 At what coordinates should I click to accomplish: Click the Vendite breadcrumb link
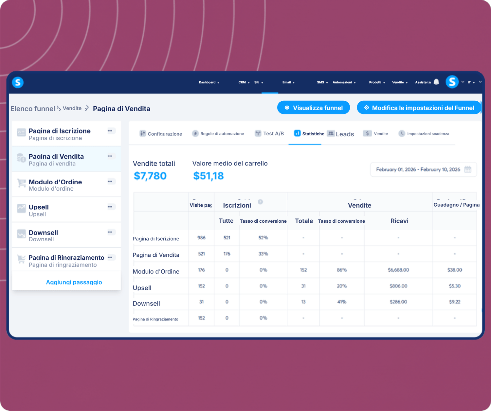[x=72, y=108]
